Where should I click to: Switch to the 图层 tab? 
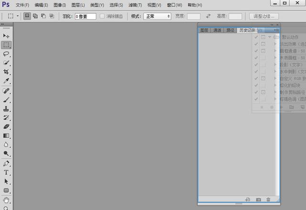click(x=204, y=30)
